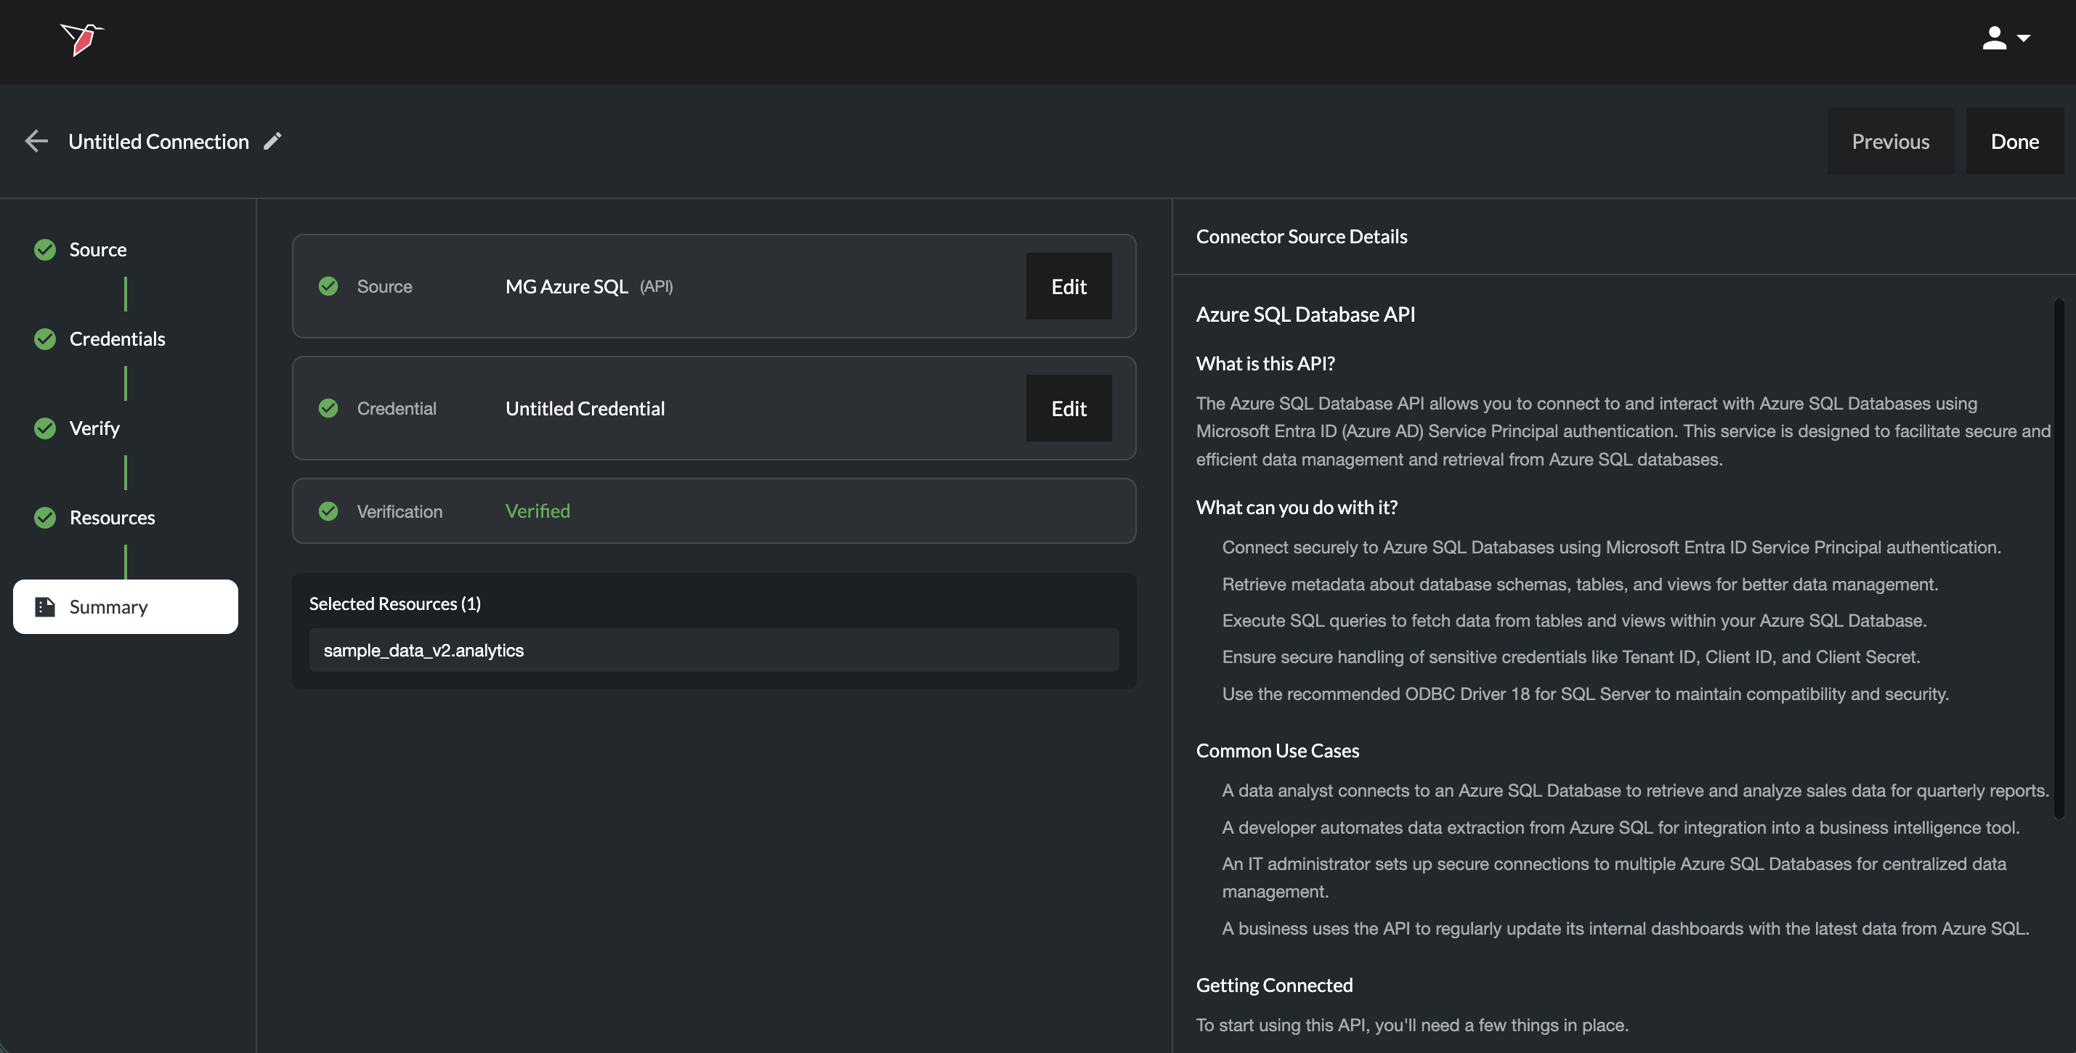
Task: Click the back arrow beside Untitled Connection
Action: (36, 141)
